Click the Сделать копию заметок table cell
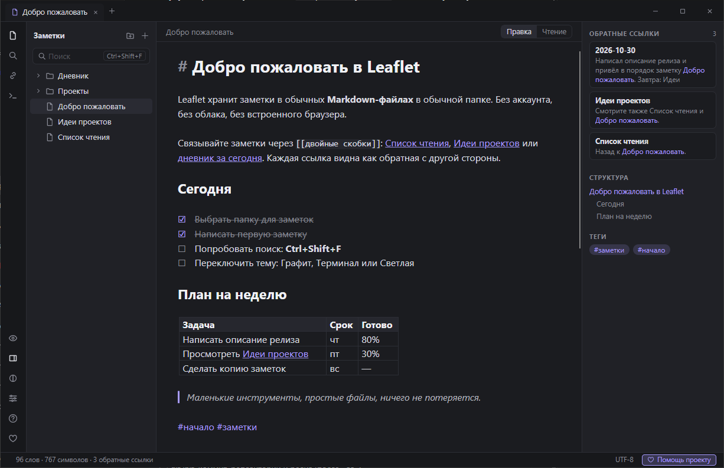Screen dimensions: 724x468 (x=253, y=369)
